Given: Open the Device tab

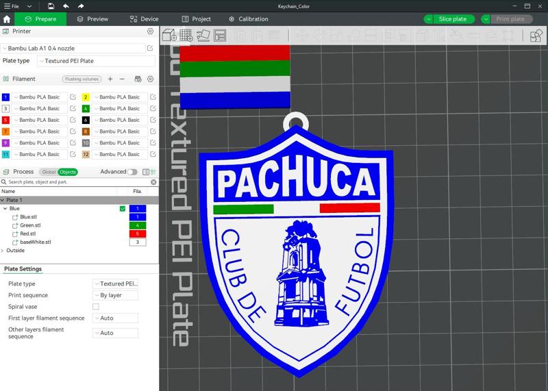Looking at the screenshot, I should pos(144,19).
